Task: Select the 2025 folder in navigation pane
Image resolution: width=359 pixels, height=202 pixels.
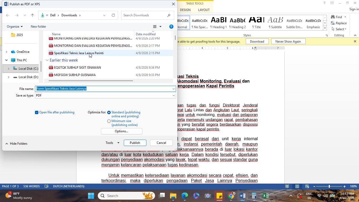Action: pos(20,35)
